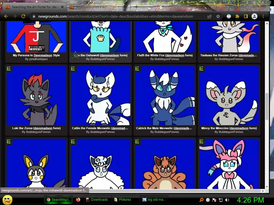274x205 pixels.
Task: Click the round gray face tray icon
Action: pyautogui.click(x=208, y=200)
